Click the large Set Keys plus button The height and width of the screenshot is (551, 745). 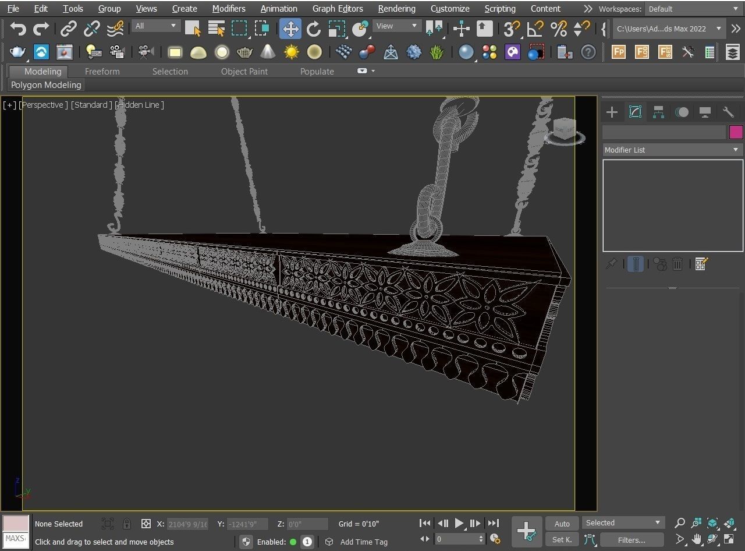click(527, 531)
